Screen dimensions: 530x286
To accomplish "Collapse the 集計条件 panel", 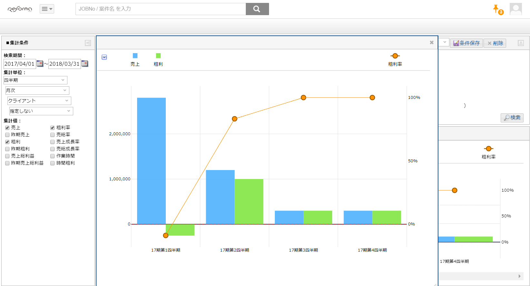I will (x=88, y=43).
